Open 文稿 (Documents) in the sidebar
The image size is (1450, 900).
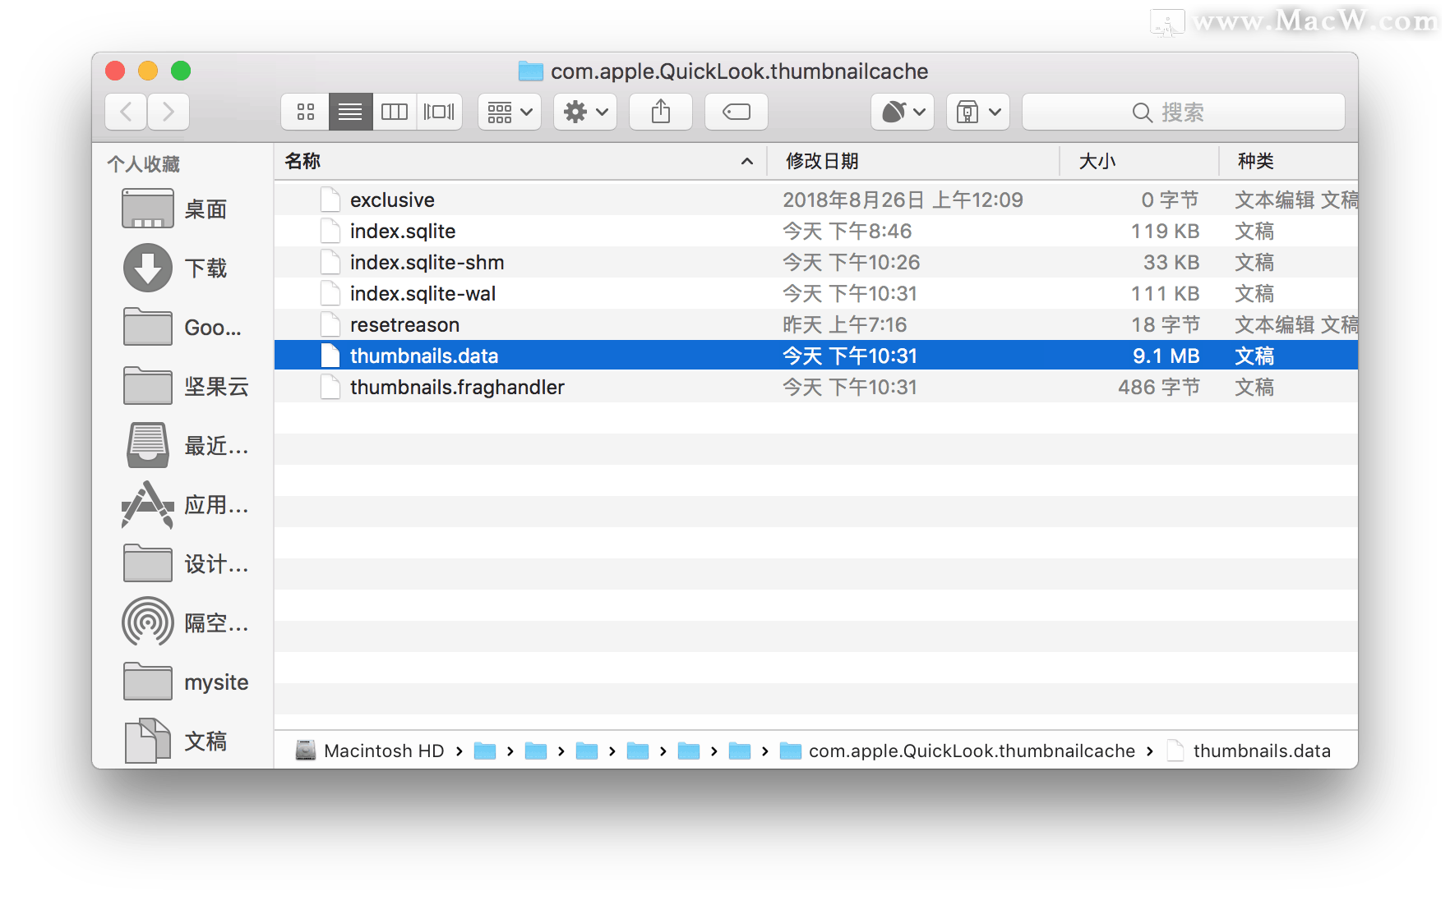click(x=181, y=742)
